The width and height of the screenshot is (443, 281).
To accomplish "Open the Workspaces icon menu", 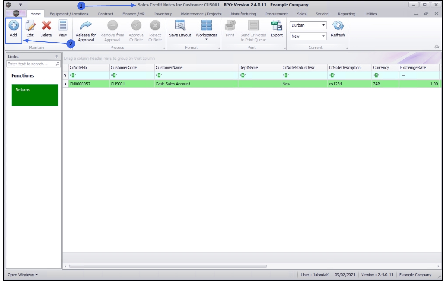I will point(206,25).
